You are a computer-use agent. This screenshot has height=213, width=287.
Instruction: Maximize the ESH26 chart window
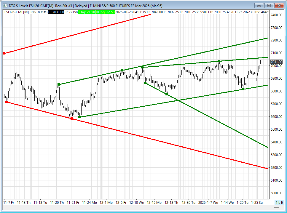(x=269, y=5)
